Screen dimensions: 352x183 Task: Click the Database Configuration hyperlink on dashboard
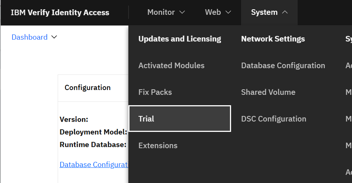click(x=94, y=165)
